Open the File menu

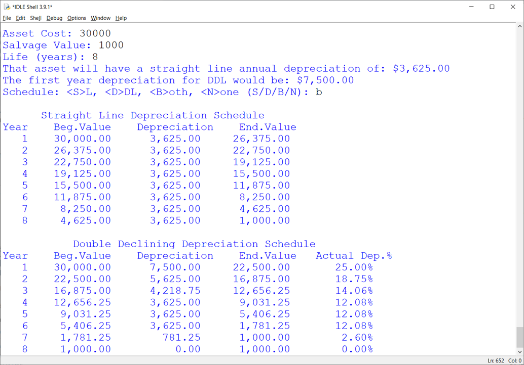click(x=7, y=18)
